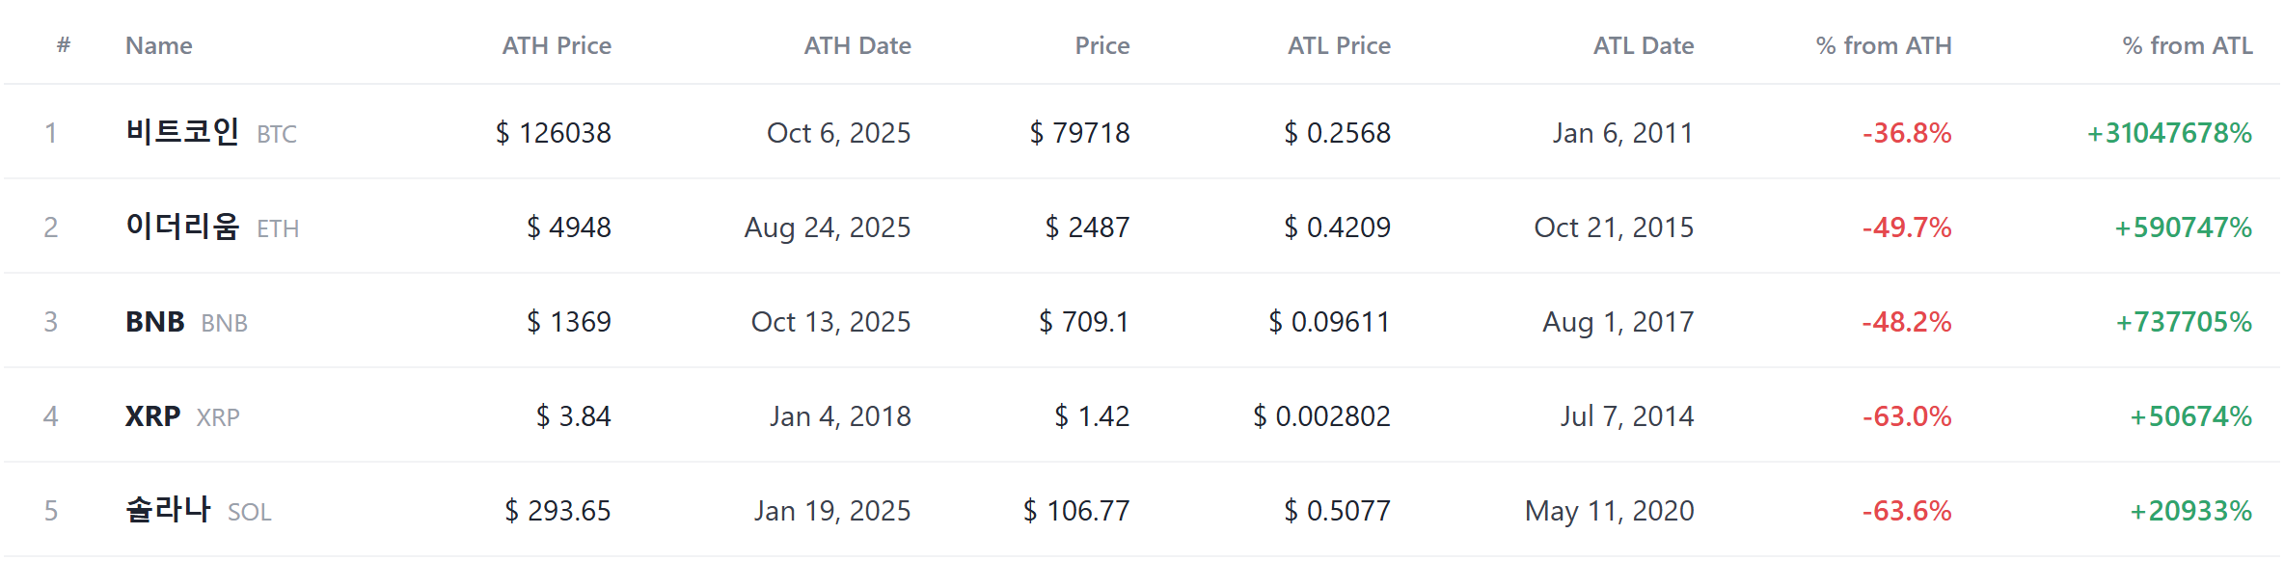Open the BNB coin link
The width and height of the screenshot is (2284, 561).
186,321
